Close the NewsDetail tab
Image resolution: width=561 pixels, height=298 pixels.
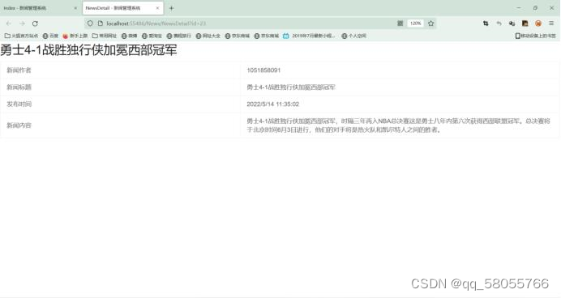pos(157,8)
